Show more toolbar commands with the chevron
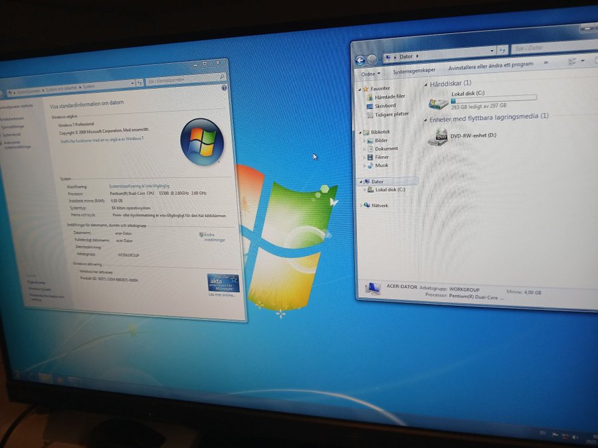The height and width of the screenshot is (448, 598). click(546, 62)
